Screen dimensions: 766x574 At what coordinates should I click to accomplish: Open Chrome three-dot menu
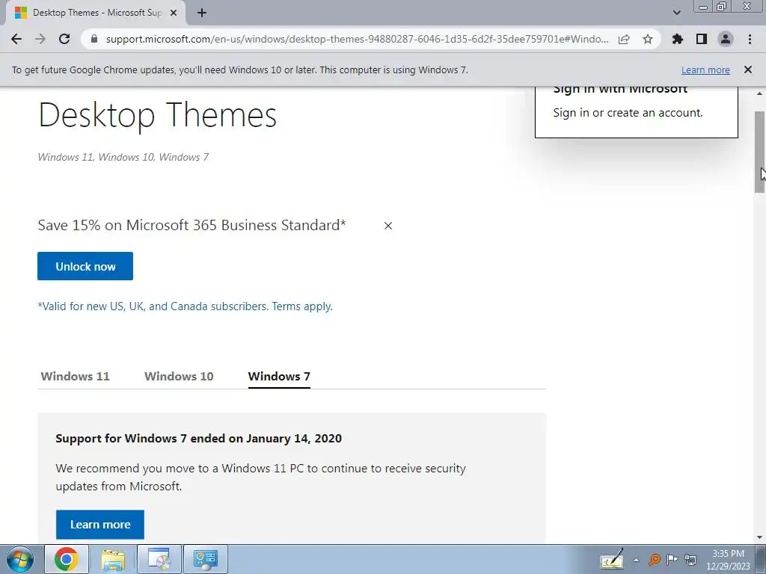pos(750,39)
